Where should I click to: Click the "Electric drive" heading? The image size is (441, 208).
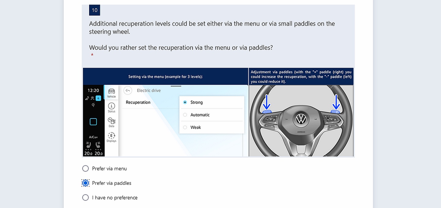click(x=149, y=90)
